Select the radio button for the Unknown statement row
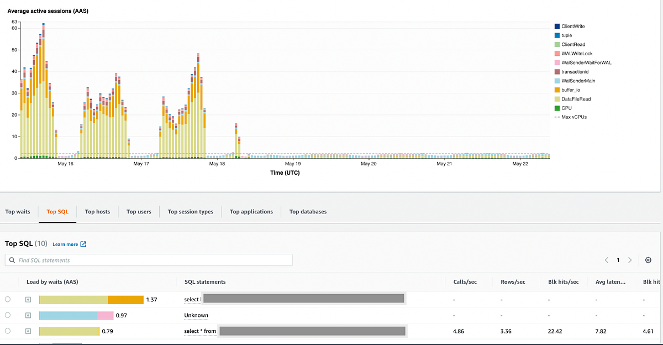This screenshot has width=663, height=345. (8, 315)
